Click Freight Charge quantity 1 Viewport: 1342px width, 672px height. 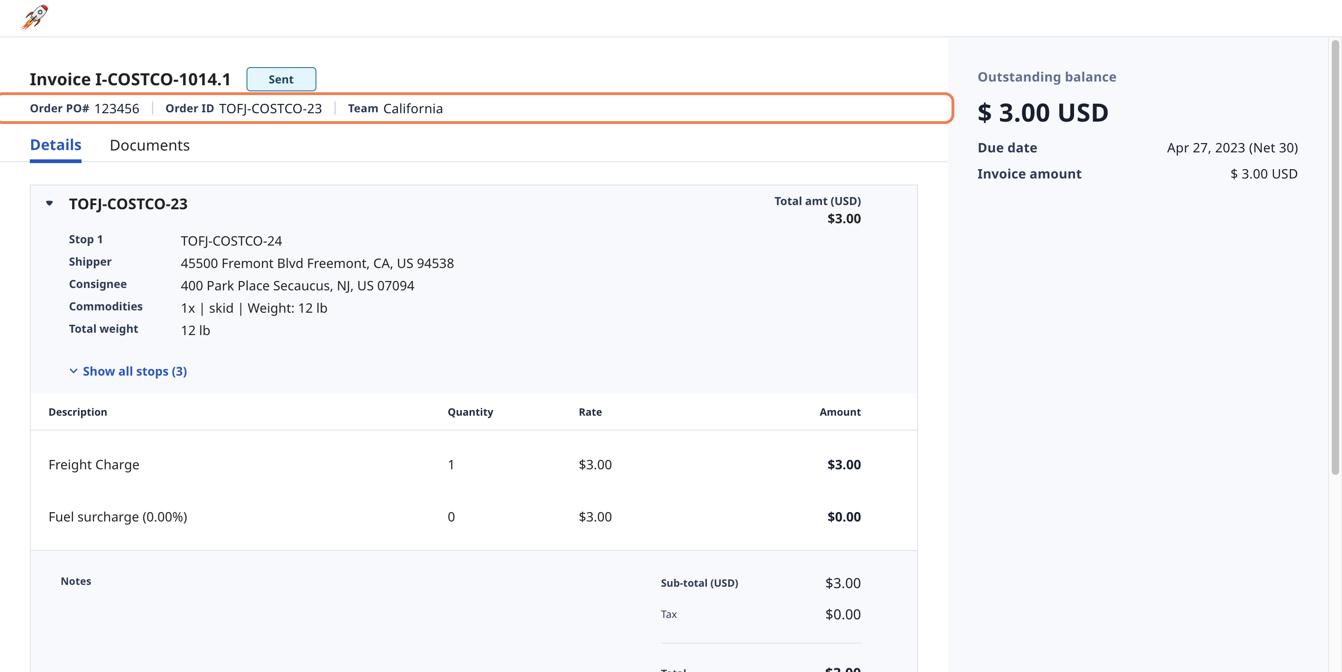click(x=451, y=464)
